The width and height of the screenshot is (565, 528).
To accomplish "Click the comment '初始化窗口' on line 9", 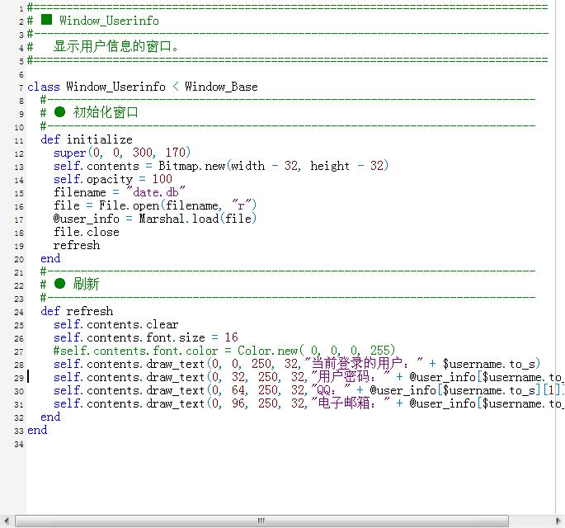I will pos(106,112).
